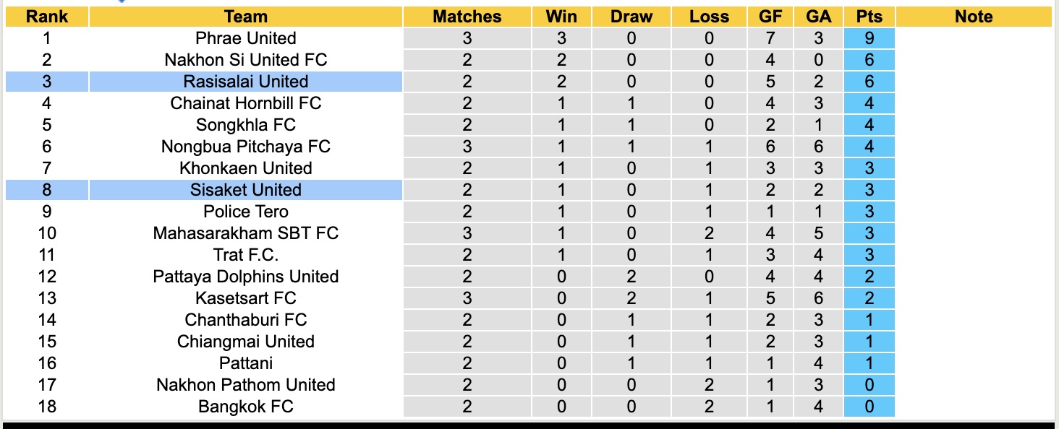Image resolution: width=1059 pixels, height=429 pixels.
Task: Click the Rank column header
Action: (x=46, y=17)
